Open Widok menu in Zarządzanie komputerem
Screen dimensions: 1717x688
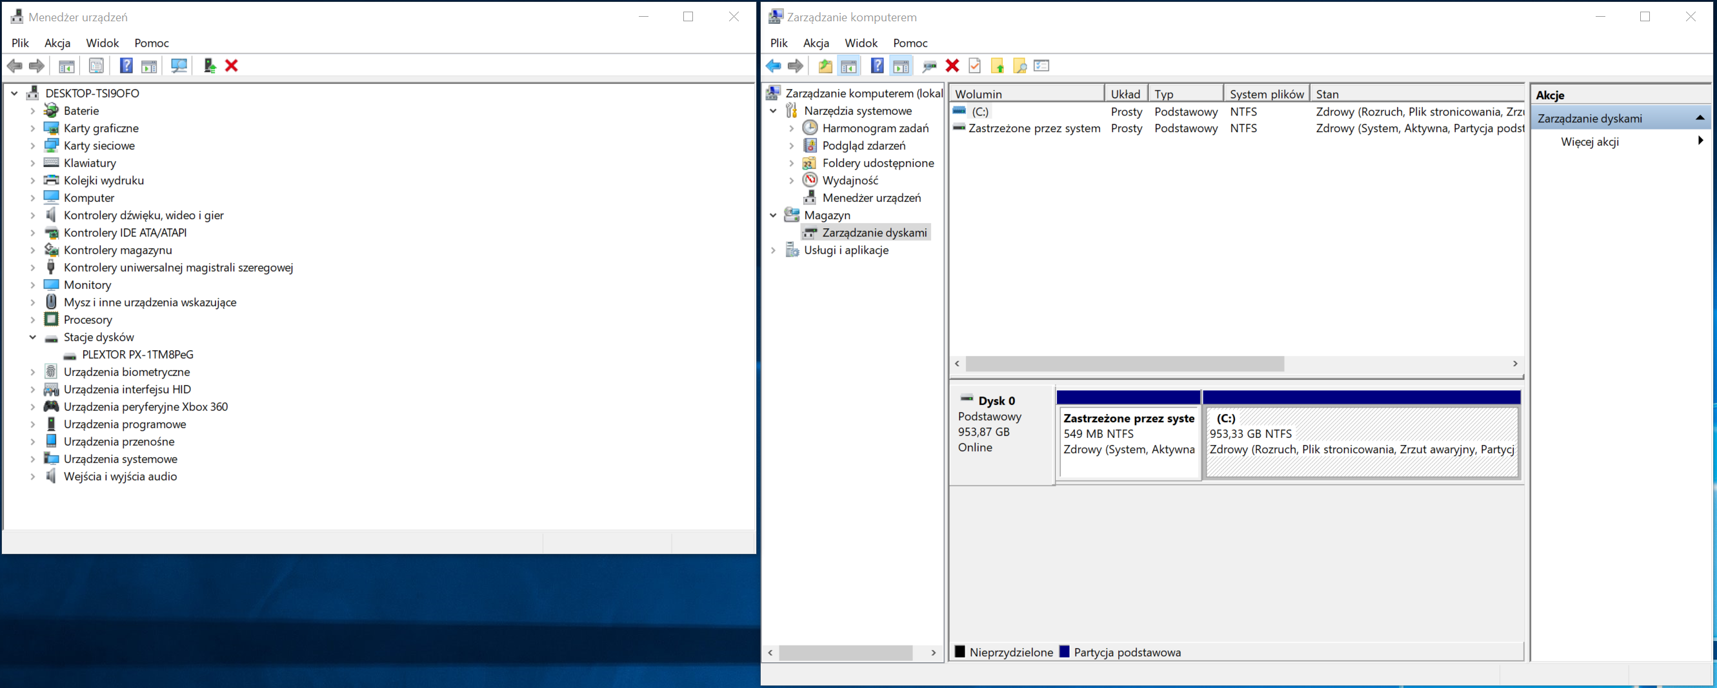click(x=861, y=43)
